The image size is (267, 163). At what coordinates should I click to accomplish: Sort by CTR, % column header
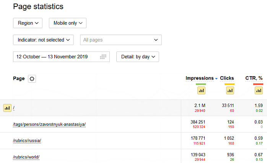point(254,78)
